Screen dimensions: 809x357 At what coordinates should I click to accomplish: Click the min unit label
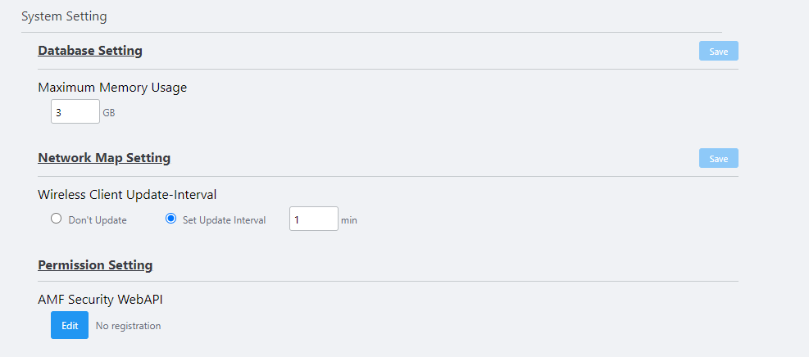click(x=349, y=220)
